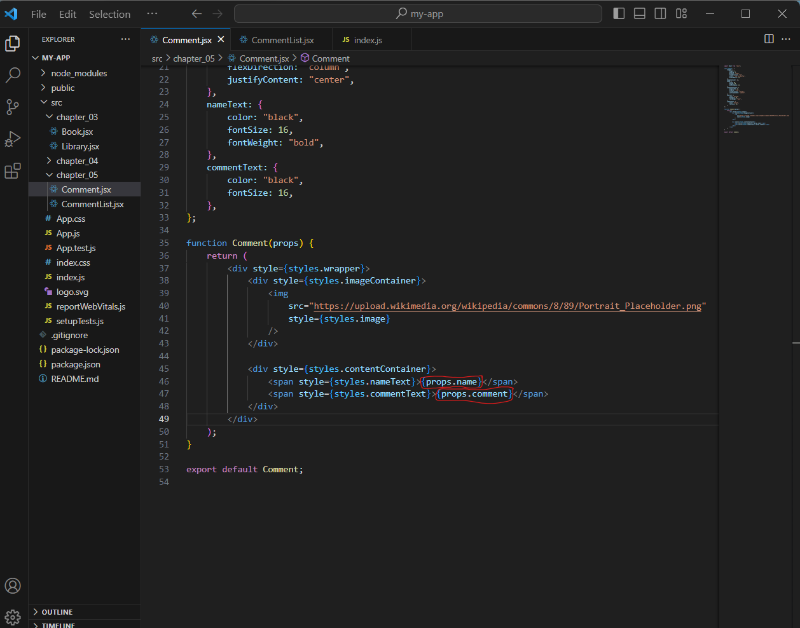Click the my-app command center search box
Screen dimensions: 800x628
[418, 14]
